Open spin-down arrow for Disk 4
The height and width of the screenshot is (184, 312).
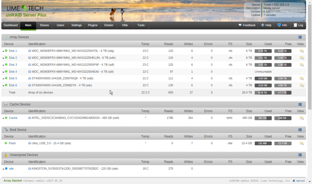[3, 72]
